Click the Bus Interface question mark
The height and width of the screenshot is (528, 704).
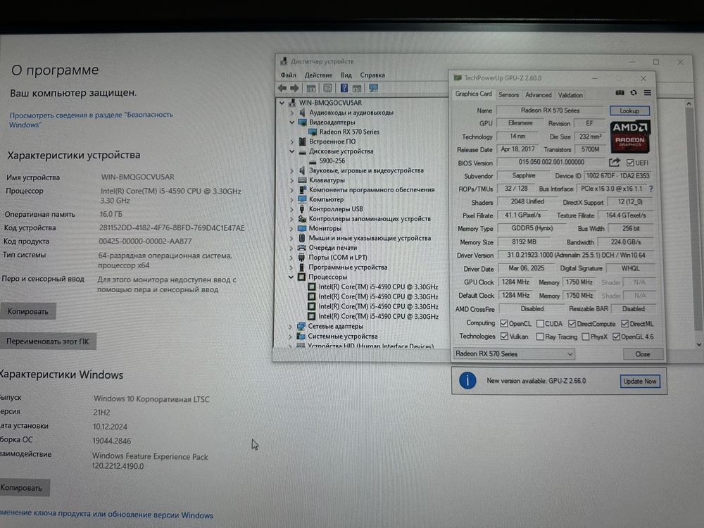[x=651, y=189]
